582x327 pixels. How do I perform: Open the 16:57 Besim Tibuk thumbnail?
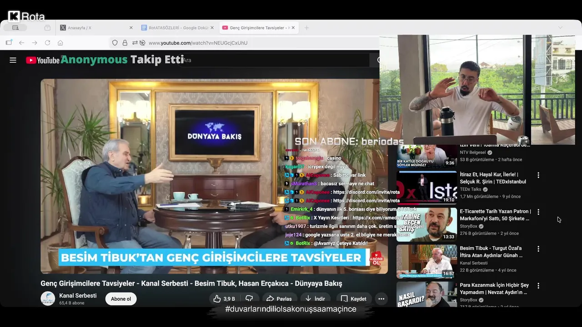point(426,261)
